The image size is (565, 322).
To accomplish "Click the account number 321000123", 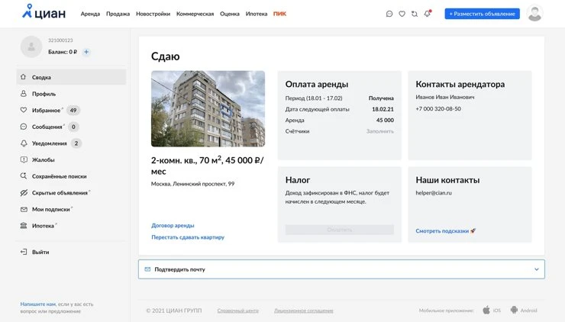I will [60, 40].
